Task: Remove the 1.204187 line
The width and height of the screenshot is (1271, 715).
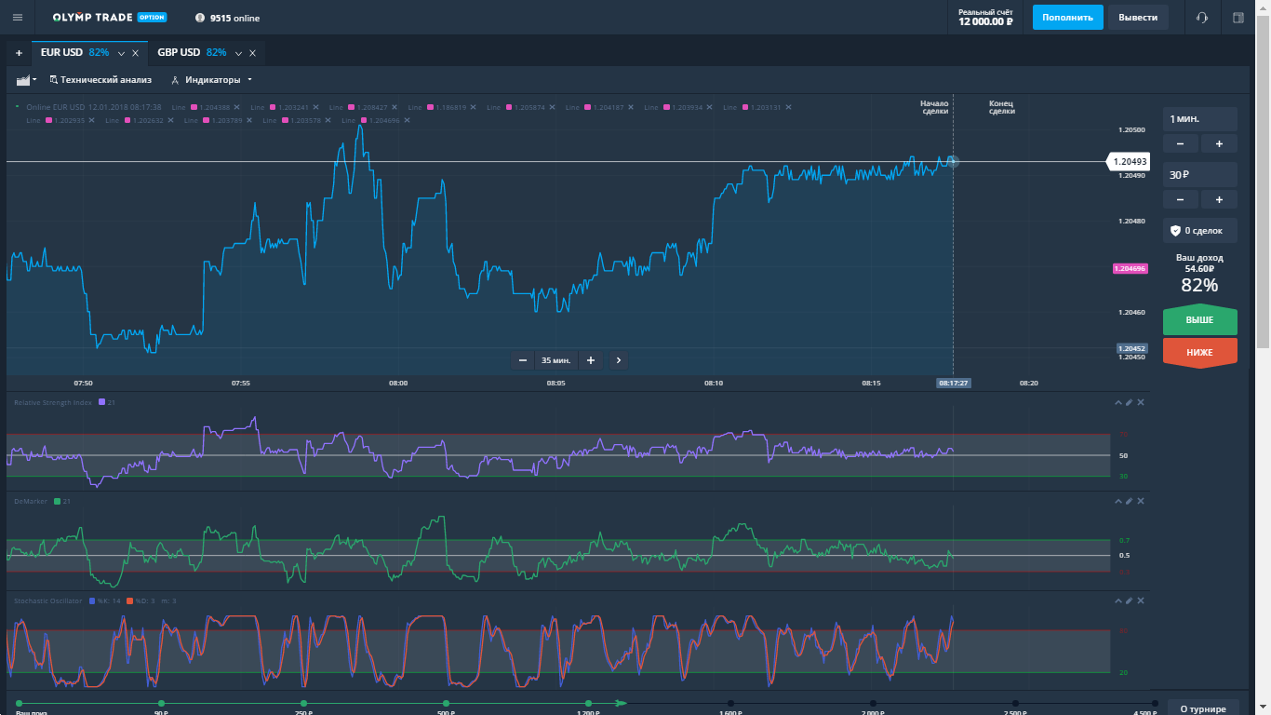Action: click(x=631, y=107)
